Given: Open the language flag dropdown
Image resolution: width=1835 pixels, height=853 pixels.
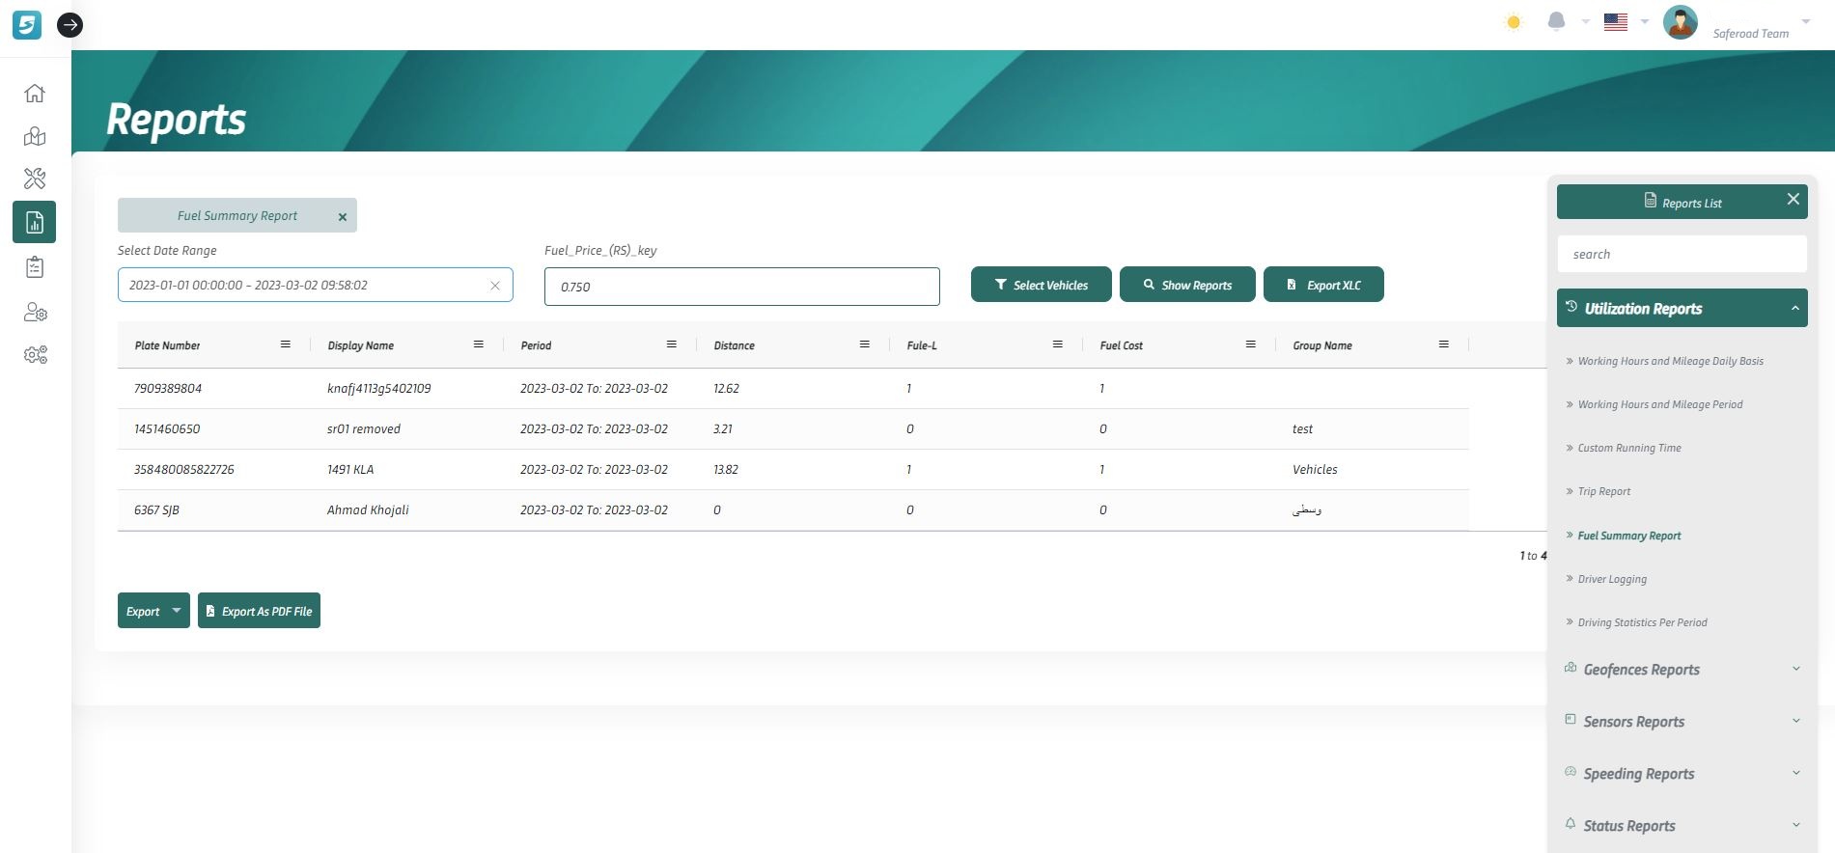Looking at the screenshot, I should 1625,22.
